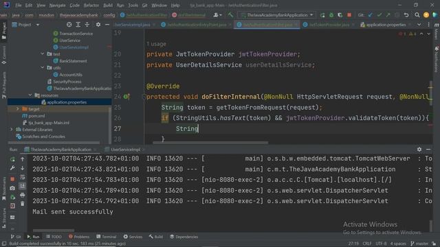
Task: Click Collapse All icon in Project panel
Action: coord(87,25)
